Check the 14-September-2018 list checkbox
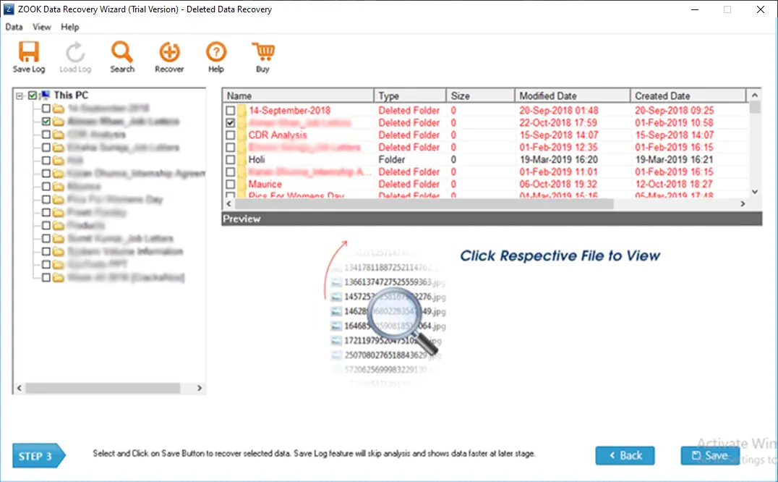This screenshot has height=482, width=778. 230,110
